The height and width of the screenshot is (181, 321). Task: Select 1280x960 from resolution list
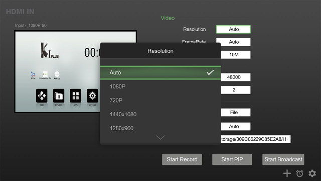pyautogui.click(x=160, y=128)
